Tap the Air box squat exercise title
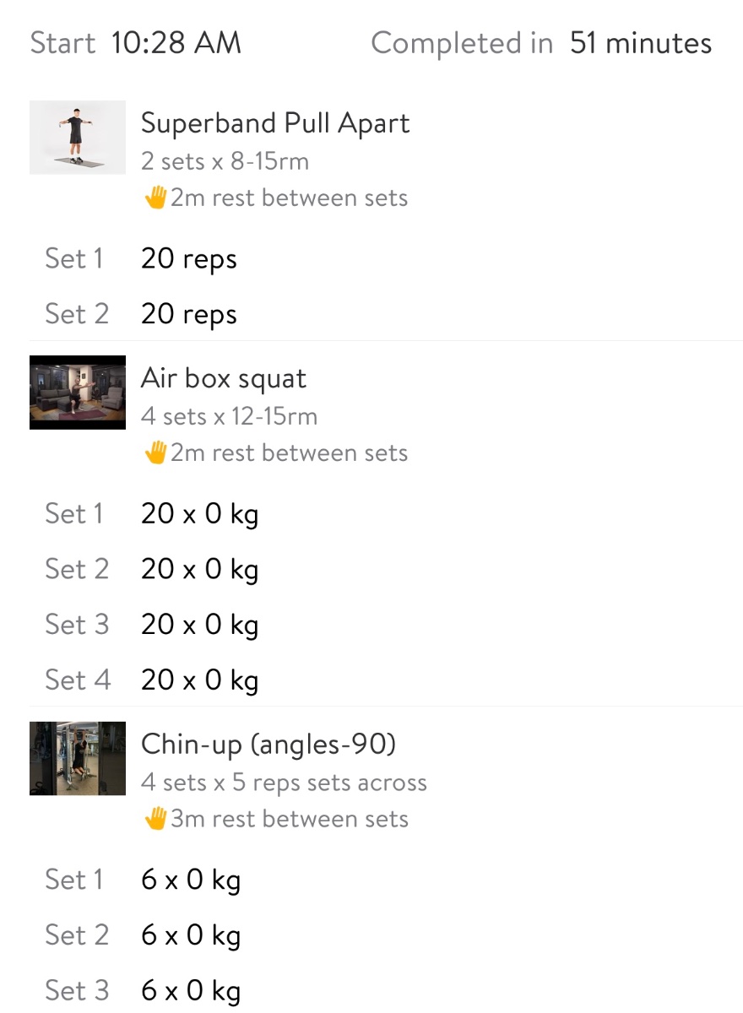Viewport: 743px width, 1013px height. pyautogui.click(x=223, y=378)
